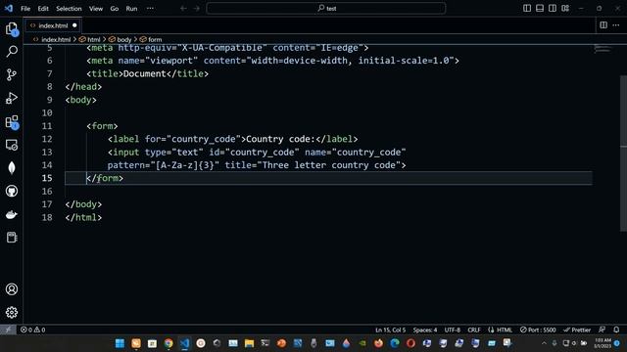Open Microsoft Edge from the taskbar
The width and height of the screenshot is (627, 352).
tap(395, 343)
